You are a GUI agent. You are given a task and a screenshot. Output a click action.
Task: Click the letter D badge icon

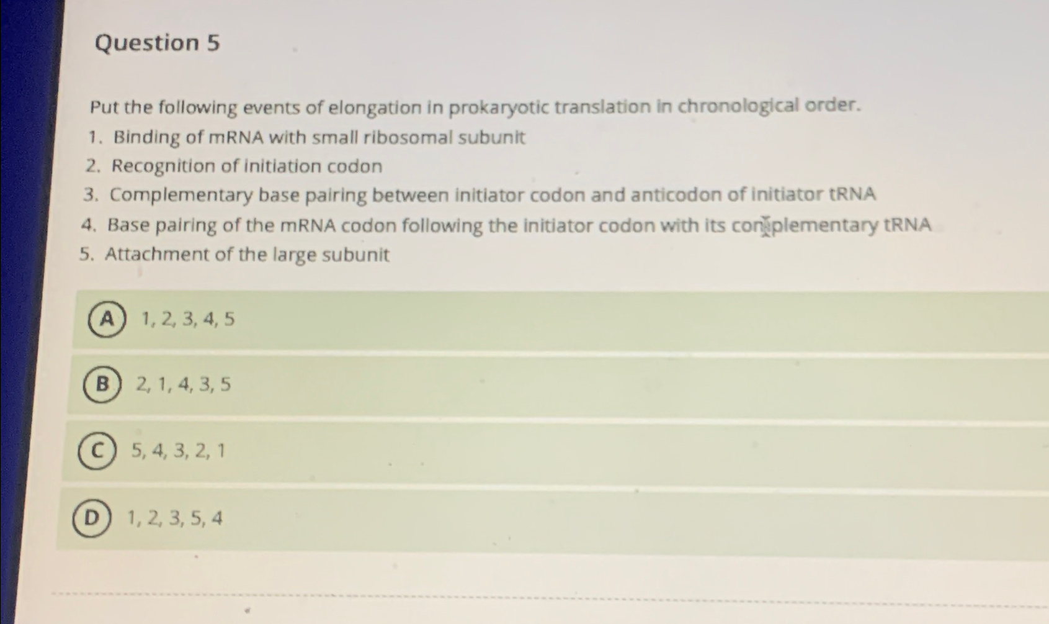point(92,518)
